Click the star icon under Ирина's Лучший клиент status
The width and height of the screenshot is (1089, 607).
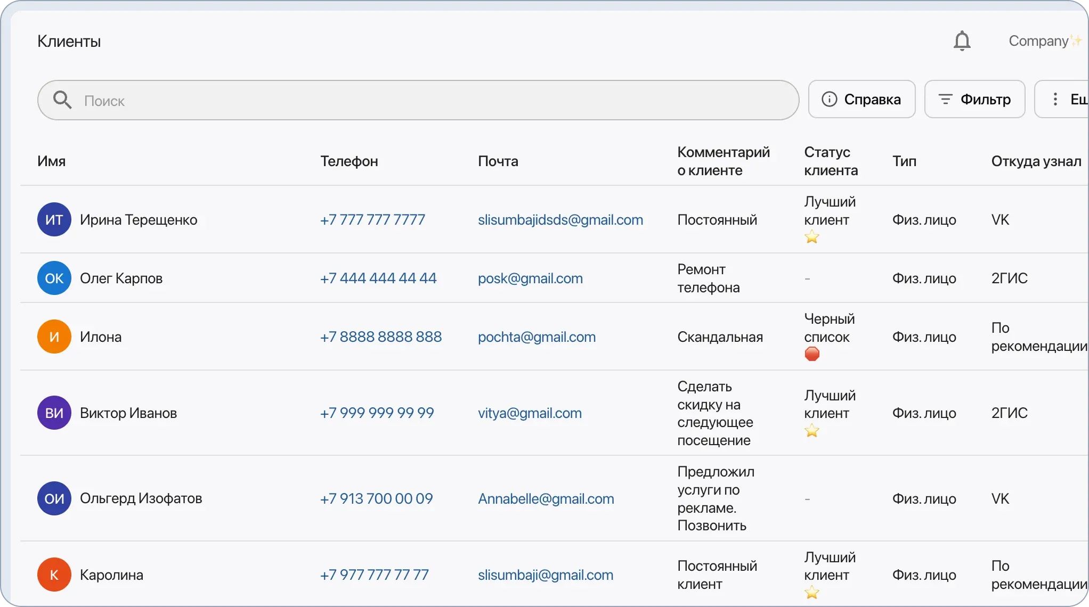(x=811, y=237)
